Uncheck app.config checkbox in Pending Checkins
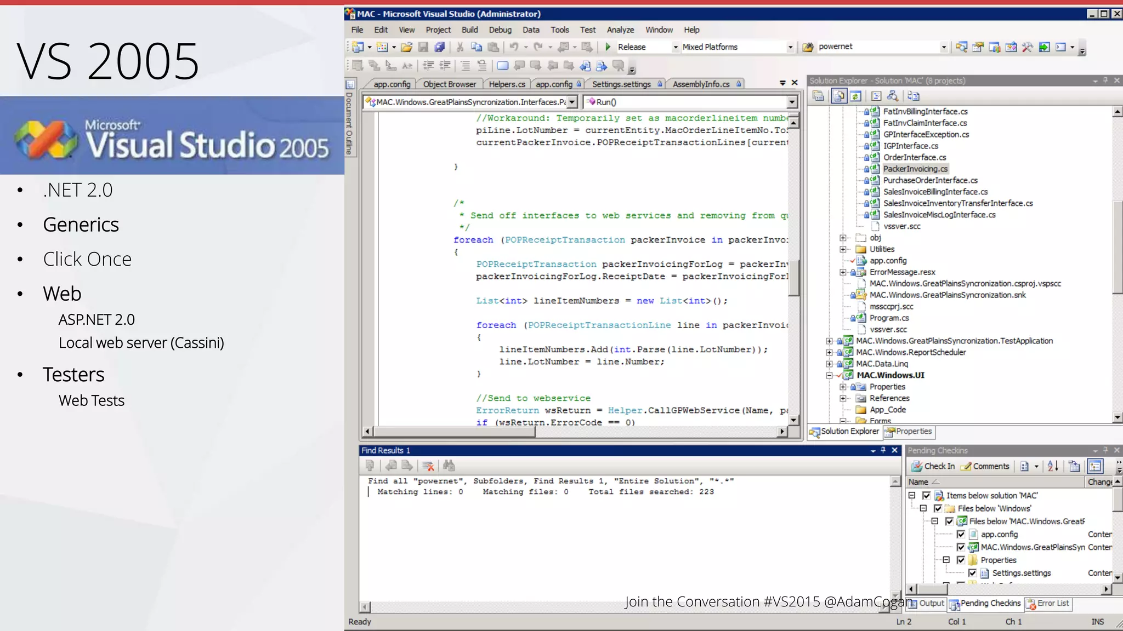The height and width of the screenshot is (631, 1123). pos(961,534)
